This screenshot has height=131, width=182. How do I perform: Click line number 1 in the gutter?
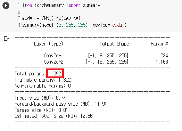click(19, 5)
